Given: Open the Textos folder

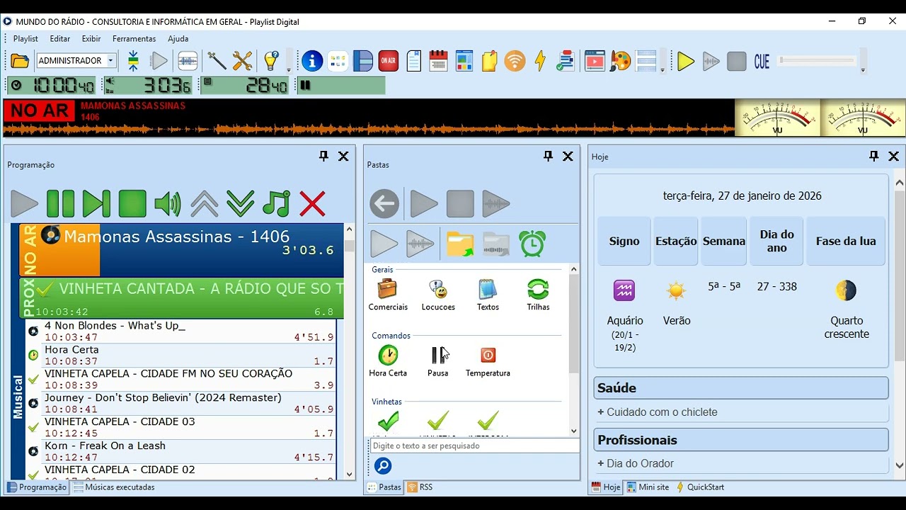Looking at the screenshot, I should [x=488, y=295].
